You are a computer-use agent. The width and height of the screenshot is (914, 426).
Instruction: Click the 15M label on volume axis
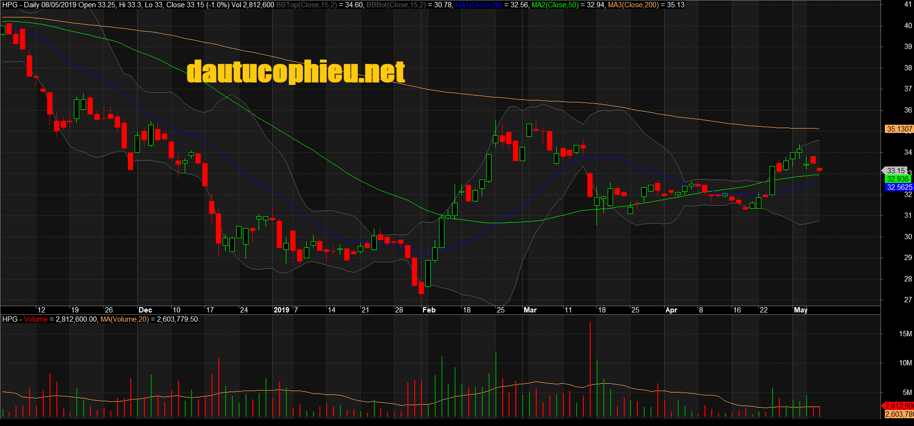pos(905,334)
